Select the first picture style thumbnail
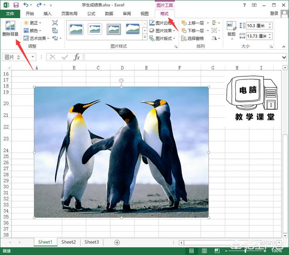This screenshot has height=255, width=289. point(76,29)
